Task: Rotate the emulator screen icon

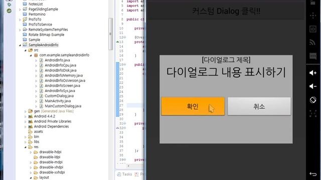Action: [x=313, y=100]
